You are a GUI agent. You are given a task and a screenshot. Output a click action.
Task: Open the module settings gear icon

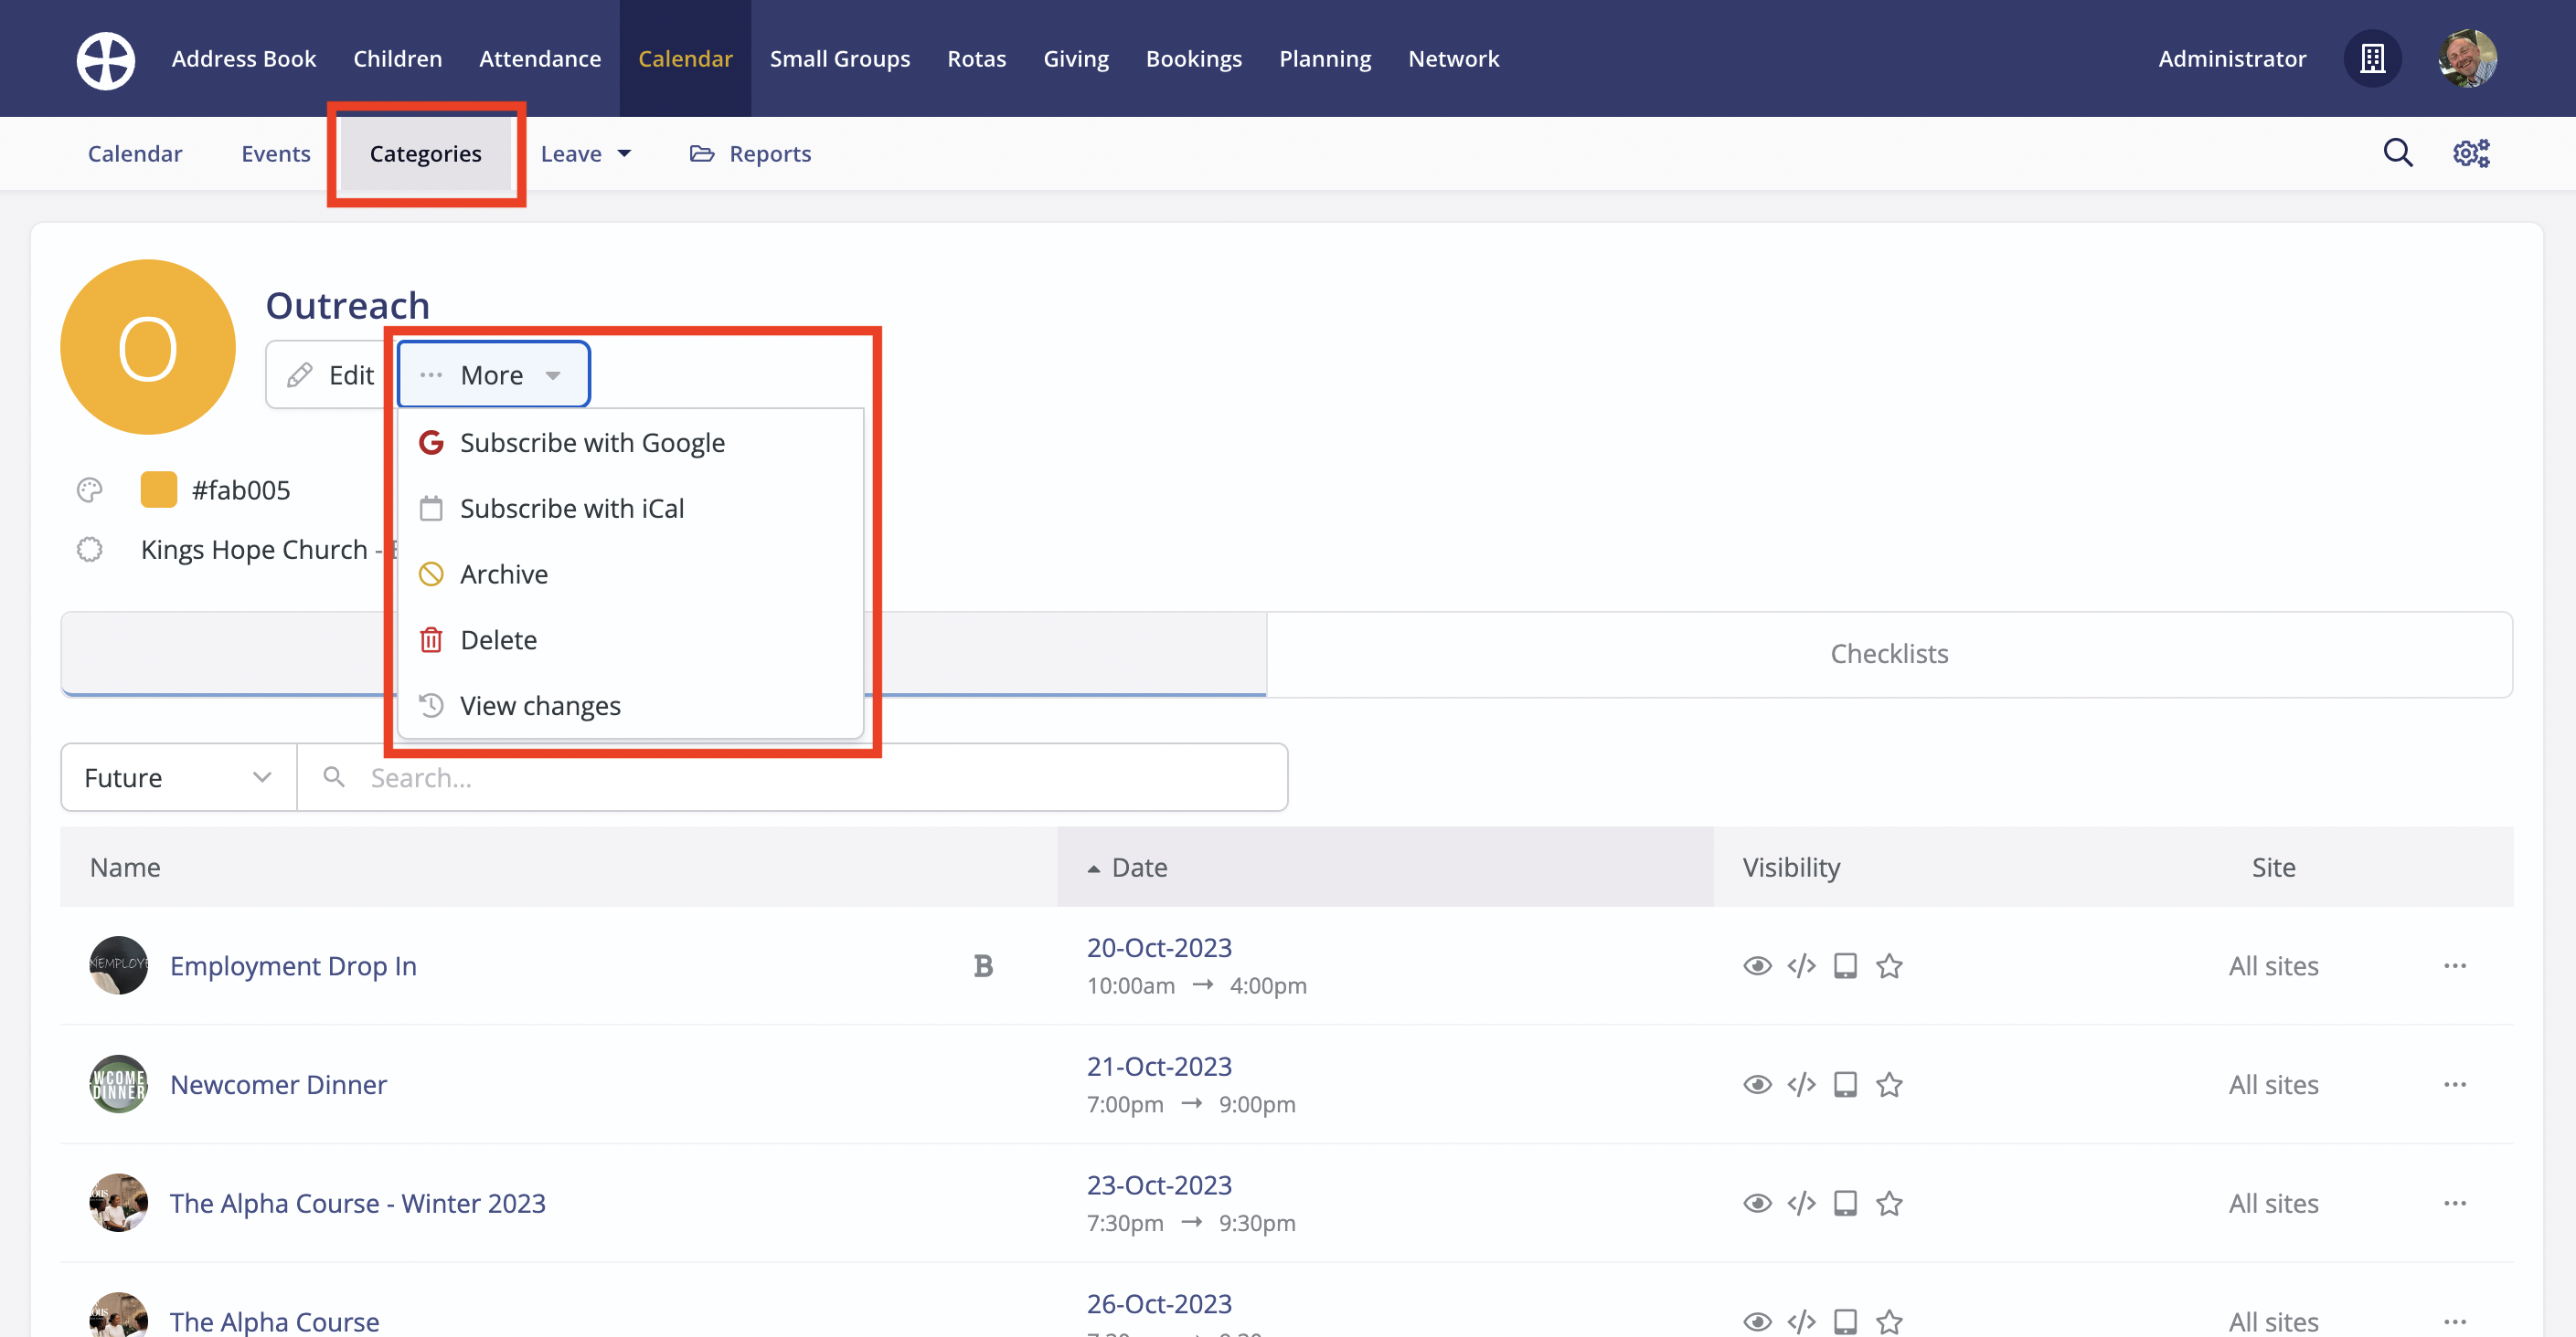[x=2470, y=152]
